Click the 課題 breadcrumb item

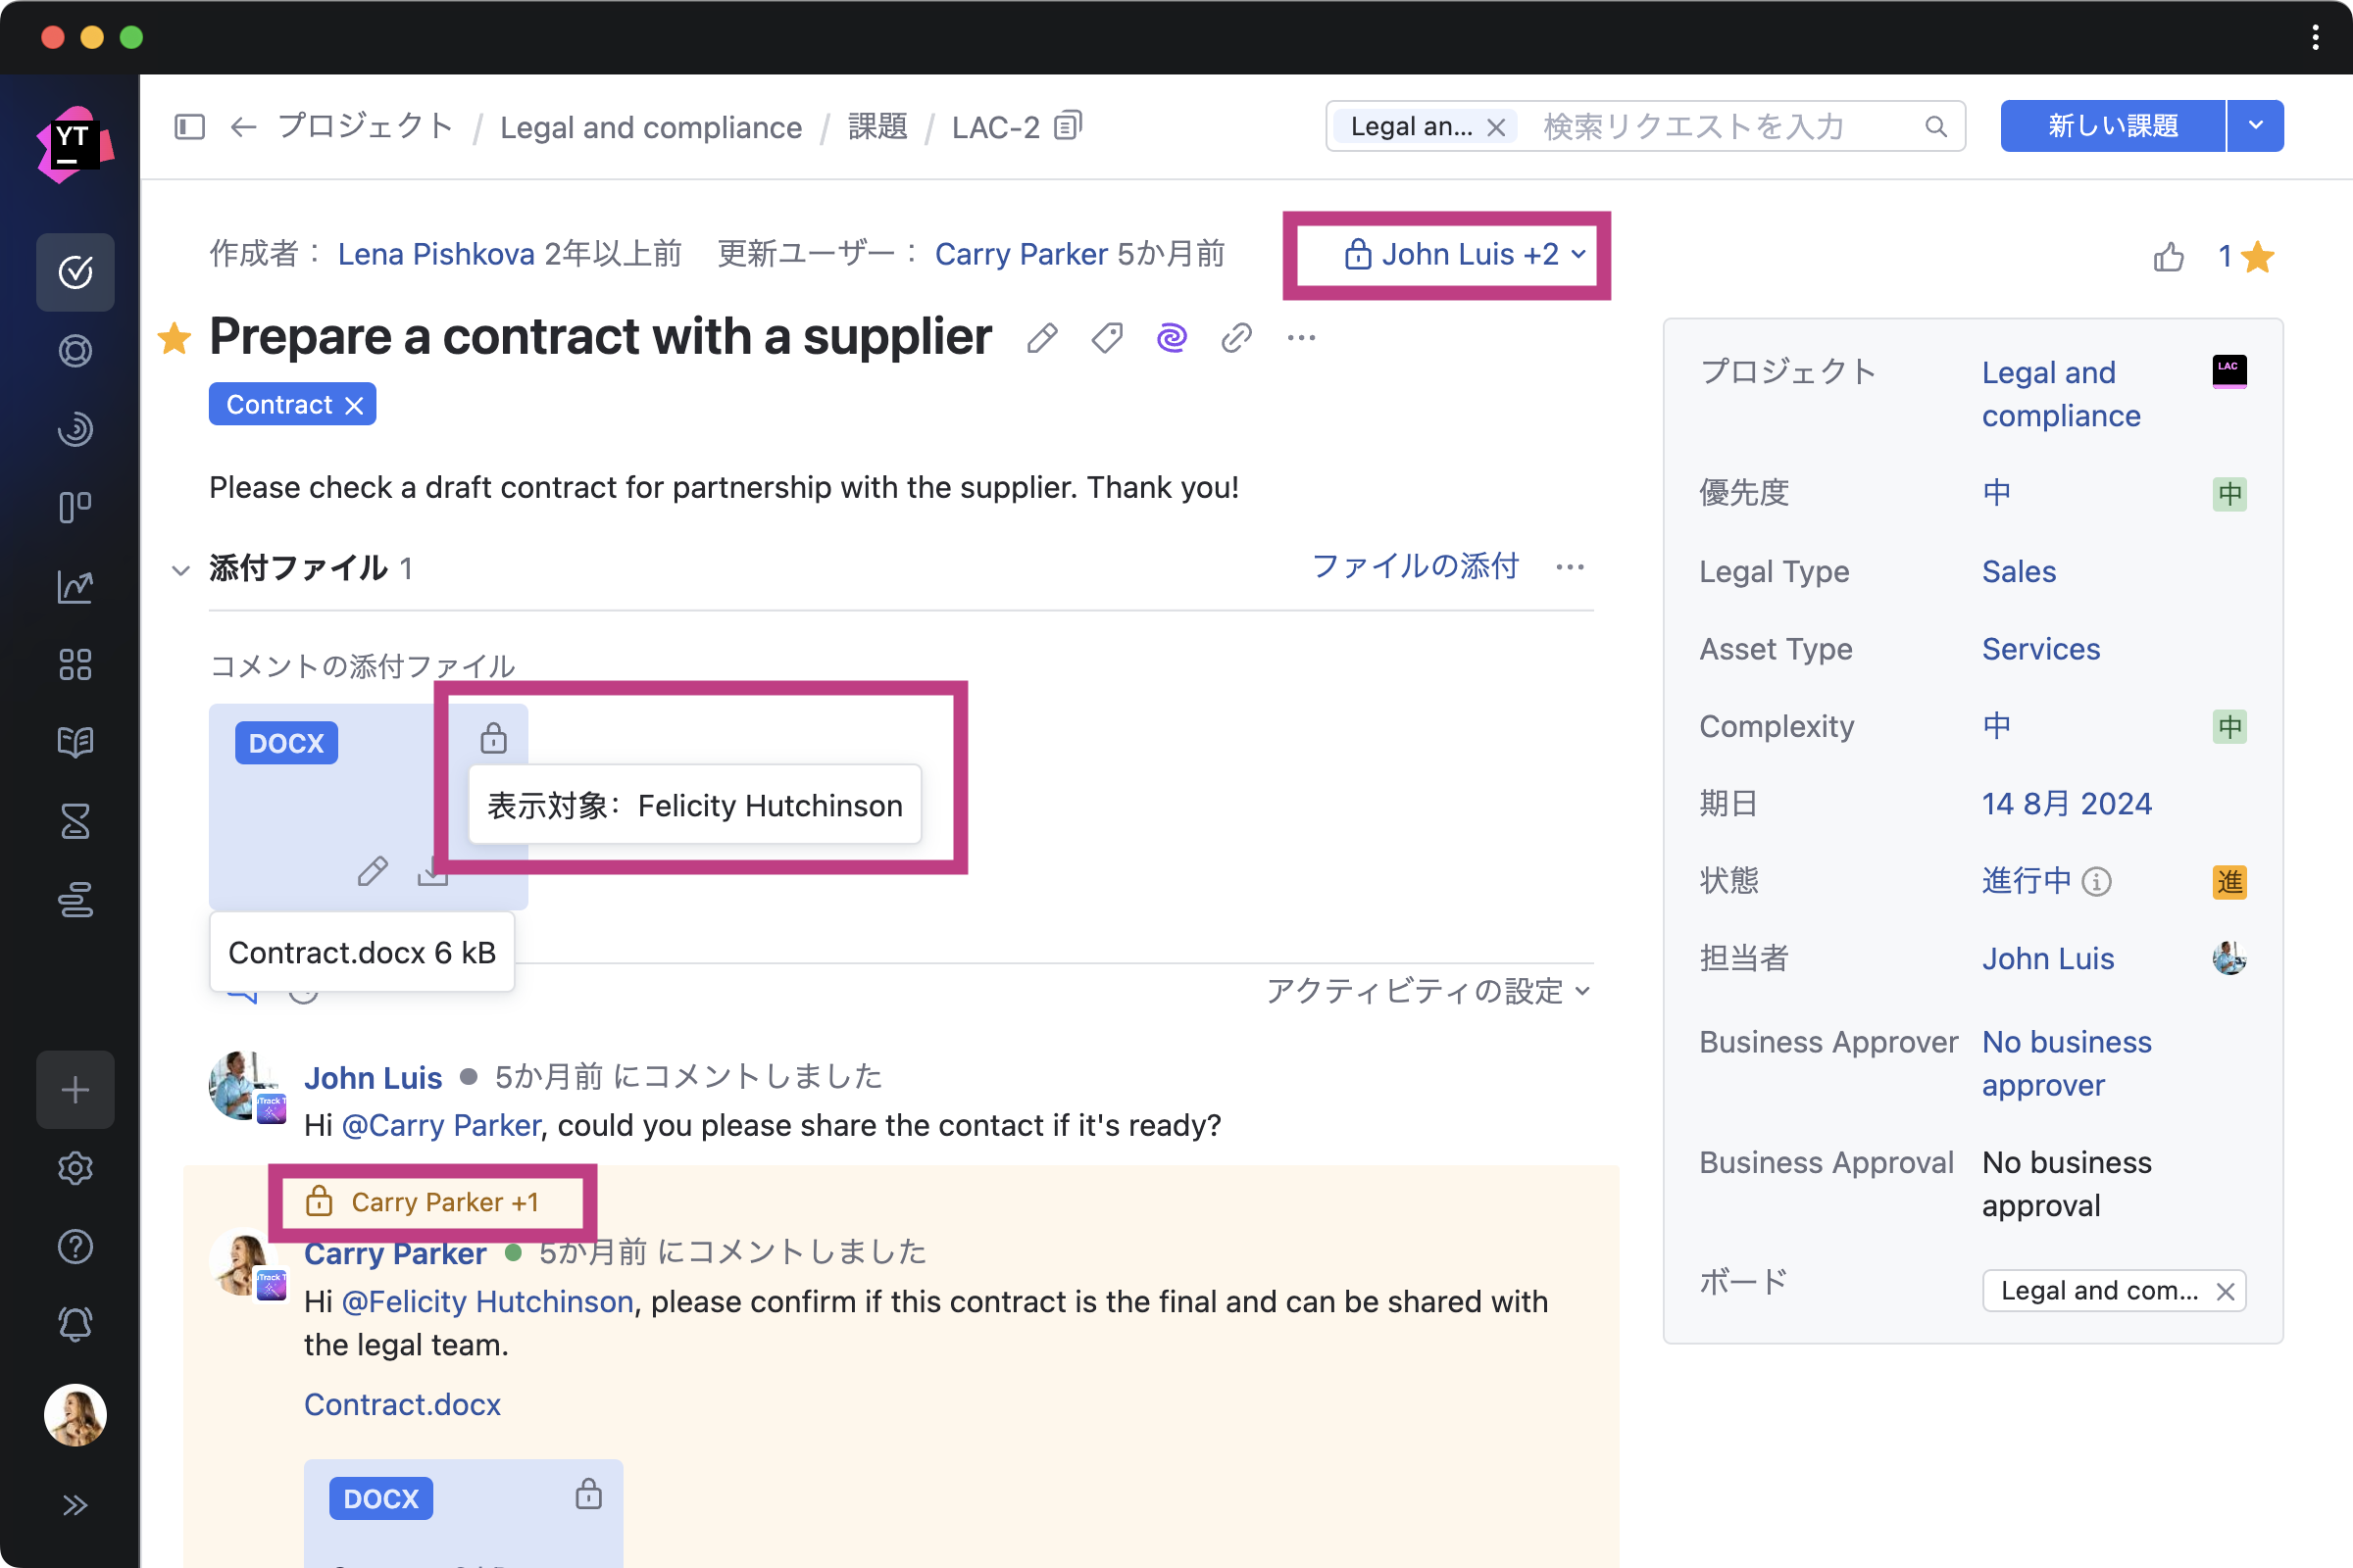877,127
